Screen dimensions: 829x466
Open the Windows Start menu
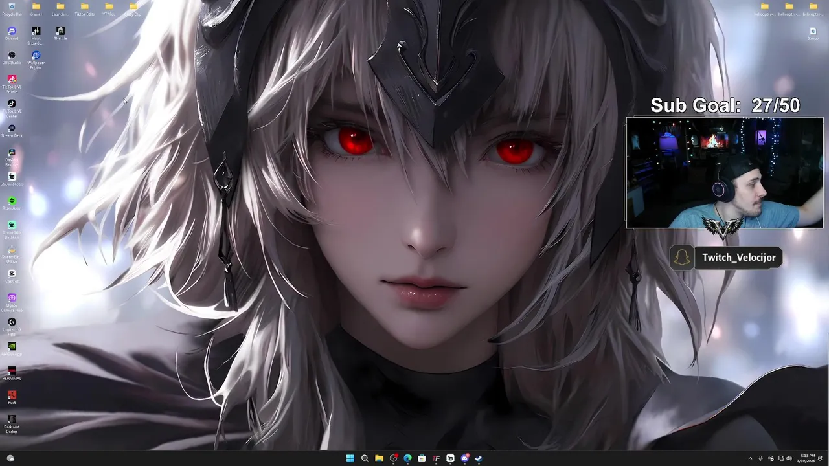350,458
